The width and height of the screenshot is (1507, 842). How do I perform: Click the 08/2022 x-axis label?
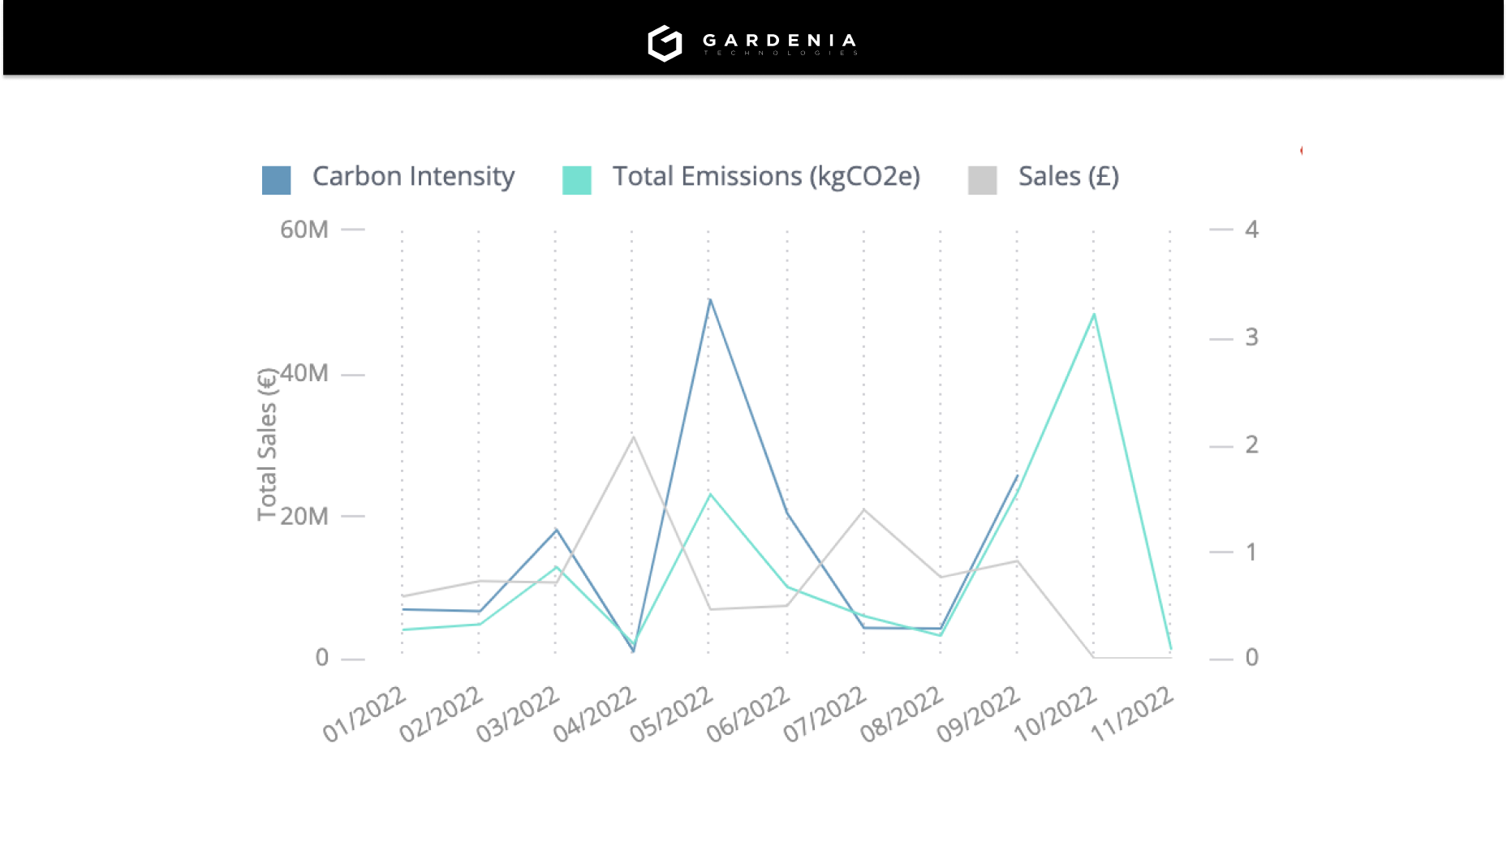(902, 714)
